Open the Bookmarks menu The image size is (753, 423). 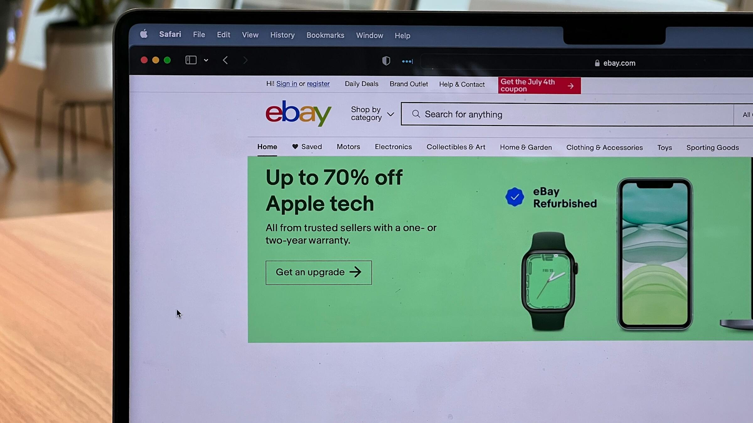point(325,35)
